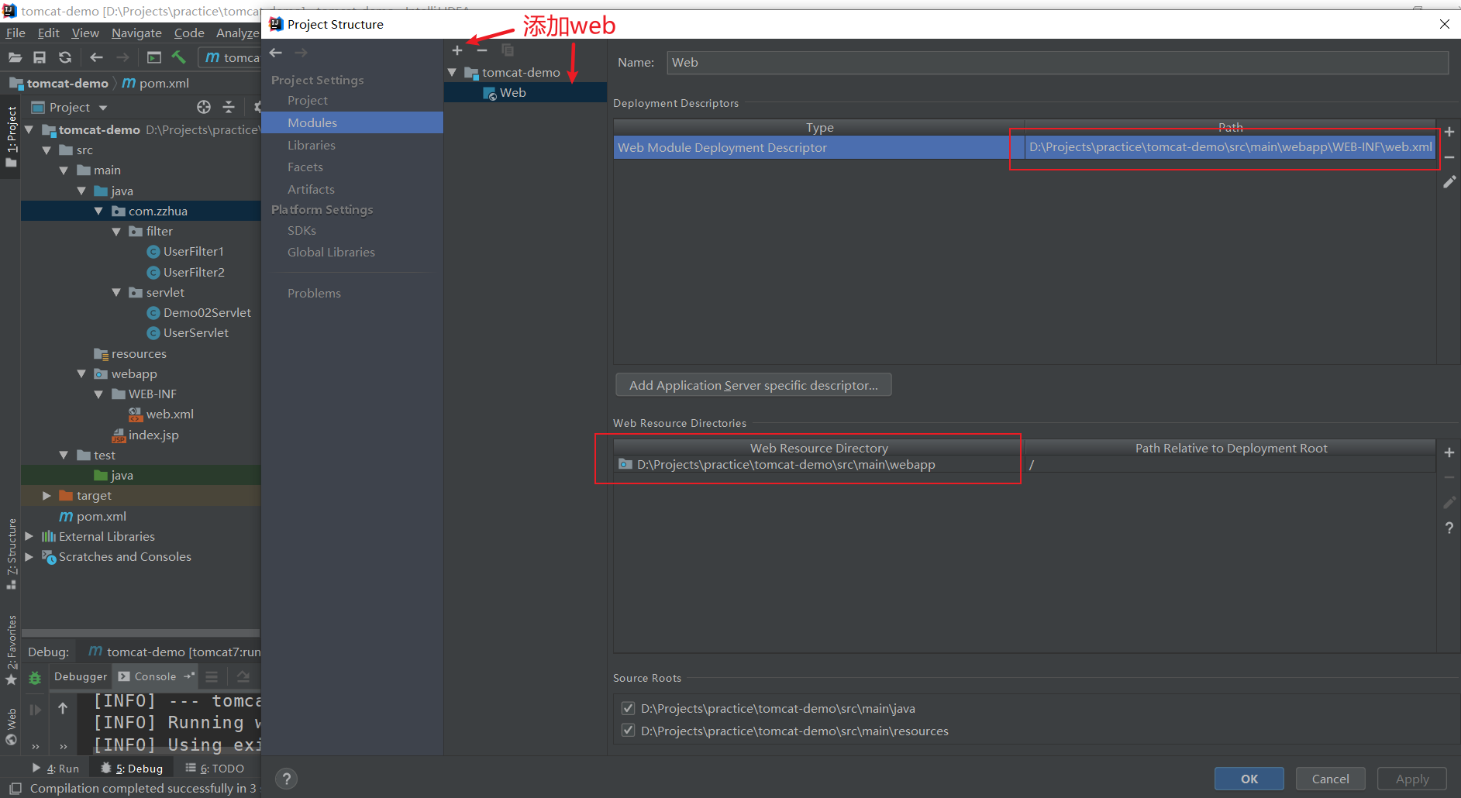Click the debug bug rerun icon

[x=35, y=678]
